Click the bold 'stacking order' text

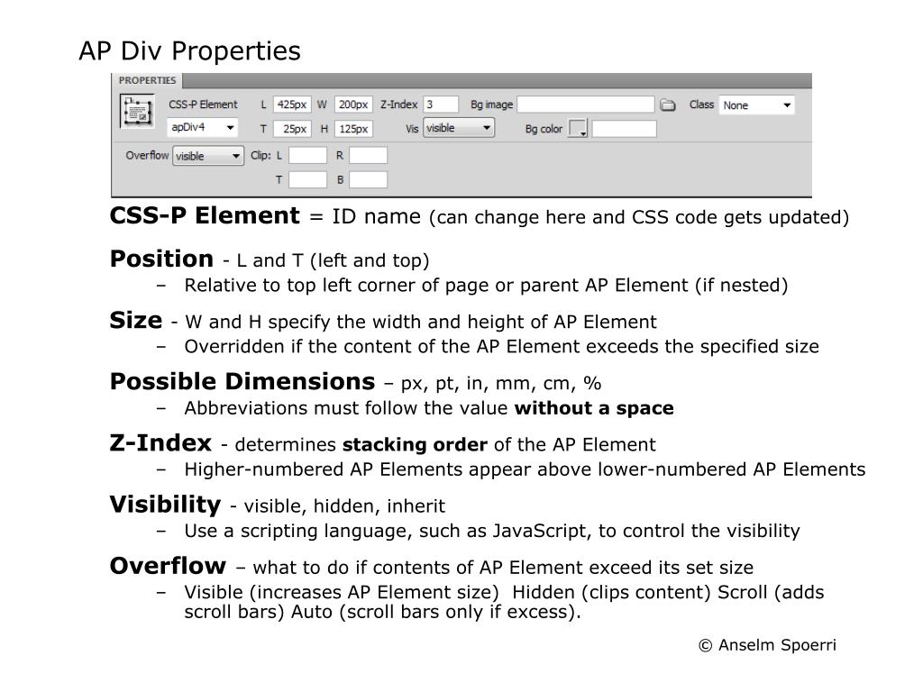pos(415,444)
